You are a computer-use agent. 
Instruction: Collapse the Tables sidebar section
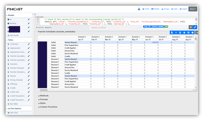click(7, 40)
